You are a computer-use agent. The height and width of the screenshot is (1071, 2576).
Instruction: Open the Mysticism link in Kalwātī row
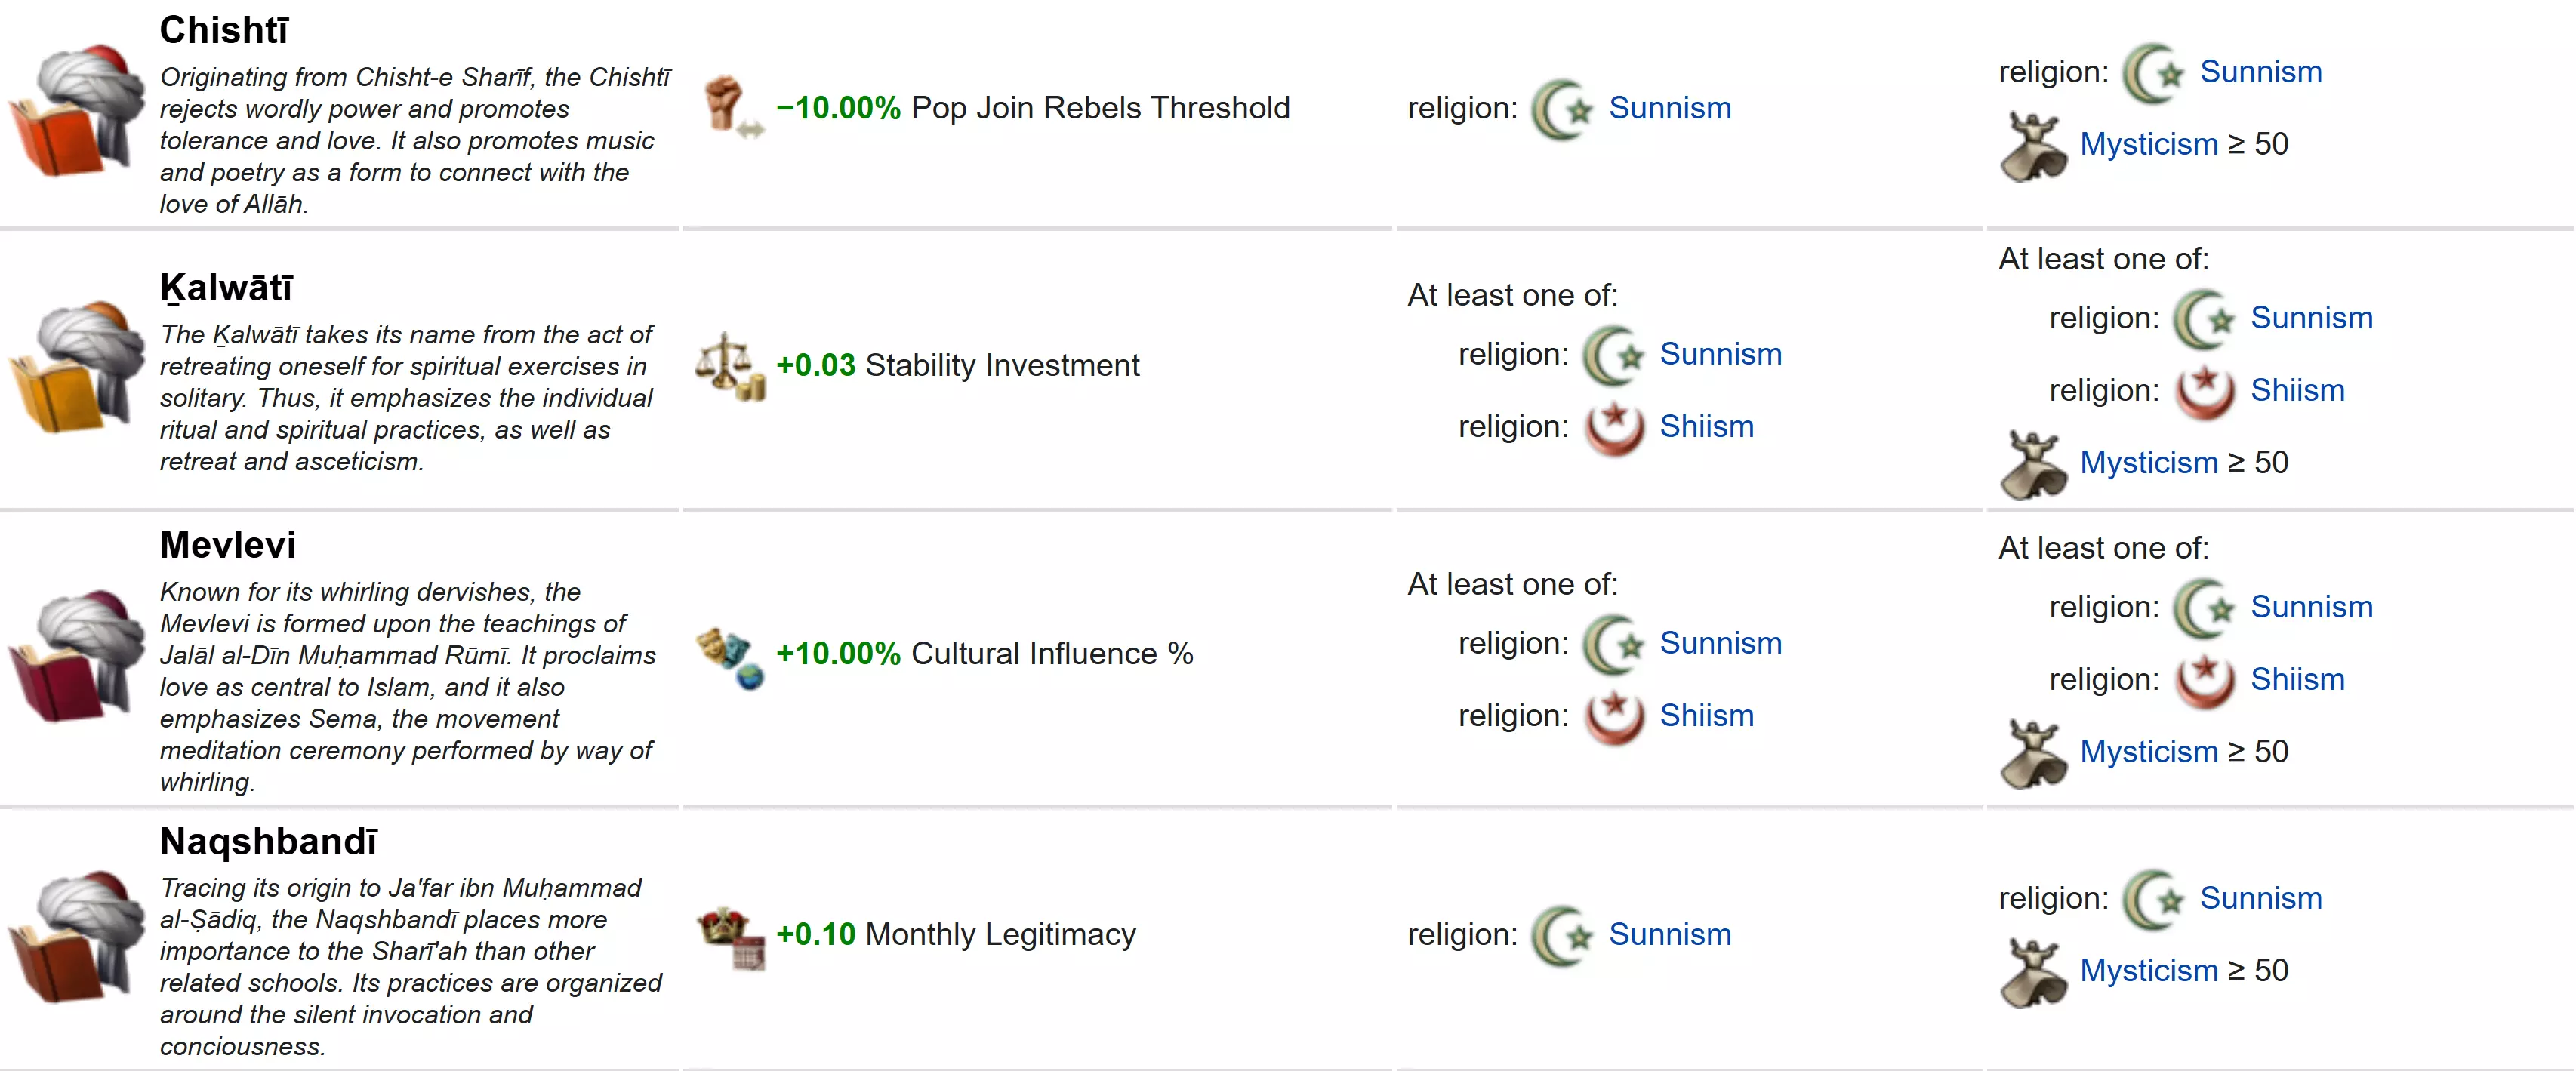coord(2149,463)
